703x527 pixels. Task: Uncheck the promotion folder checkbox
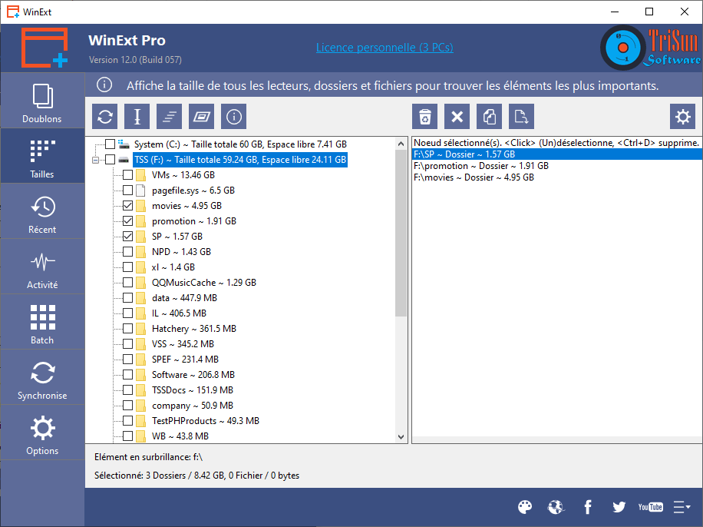[127, 220]
